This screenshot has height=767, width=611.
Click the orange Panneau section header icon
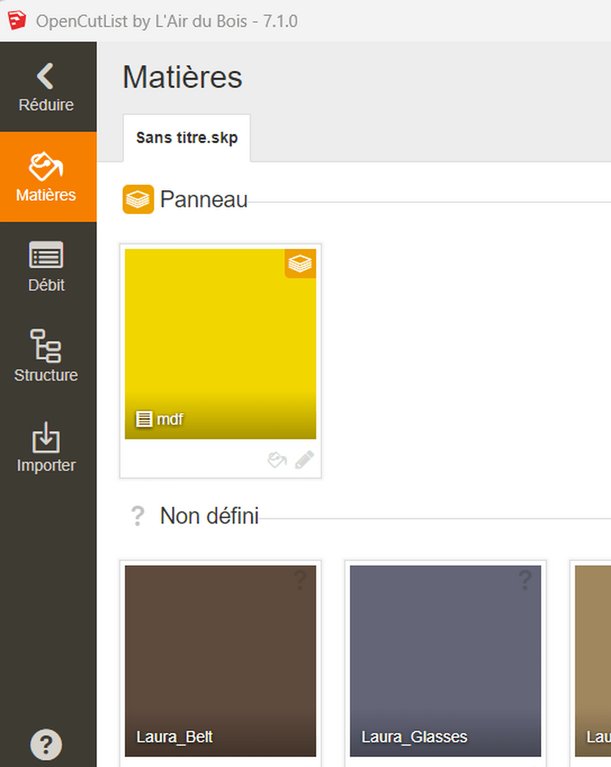pyautogui.click(x=138, y=200)
